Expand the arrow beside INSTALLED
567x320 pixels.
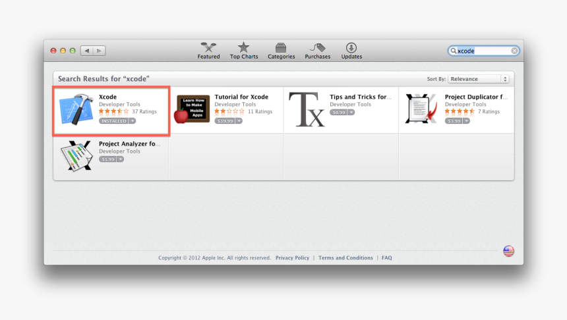pyautogui.click(x=133, y=121)
